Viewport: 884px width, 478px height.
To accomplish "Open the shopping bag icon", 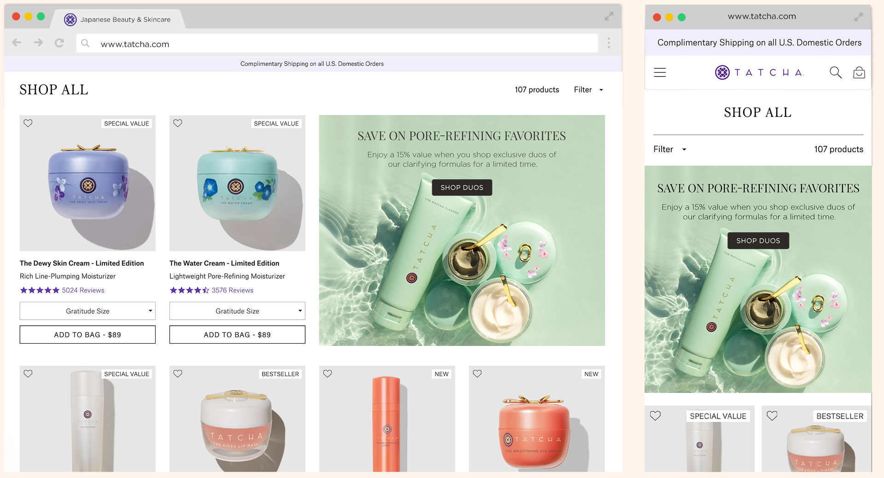I will tap(859, 72).
